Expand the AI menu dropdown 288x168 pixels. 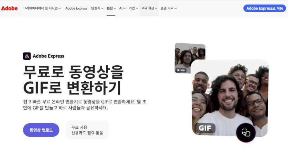(122, 8)
